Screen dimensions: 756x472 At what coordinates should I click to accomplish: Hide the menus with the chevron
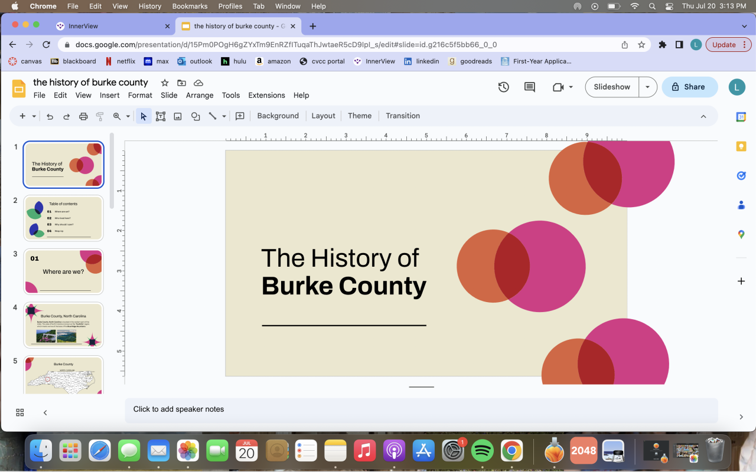(x=703, y=116)
